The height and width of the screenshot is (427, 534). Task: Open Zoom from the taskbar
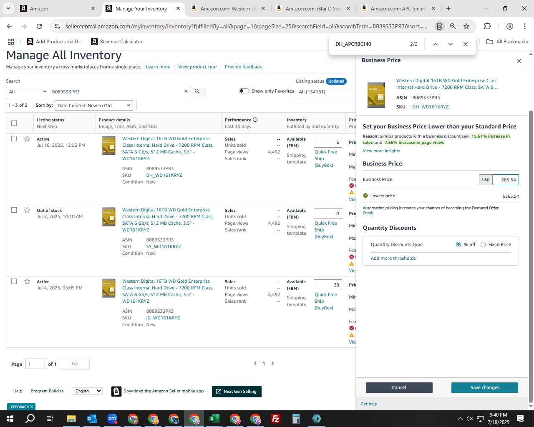(x=112, y=419)
